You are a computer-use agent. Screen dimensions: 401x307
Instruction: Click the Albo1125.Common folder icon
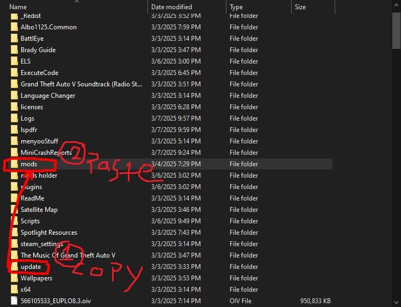14,27
